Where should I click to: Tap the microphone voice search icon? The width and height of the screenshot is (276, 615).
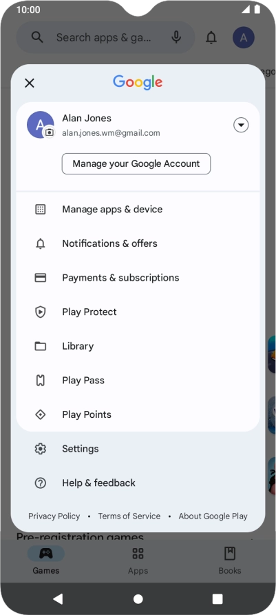coord(177,37)
